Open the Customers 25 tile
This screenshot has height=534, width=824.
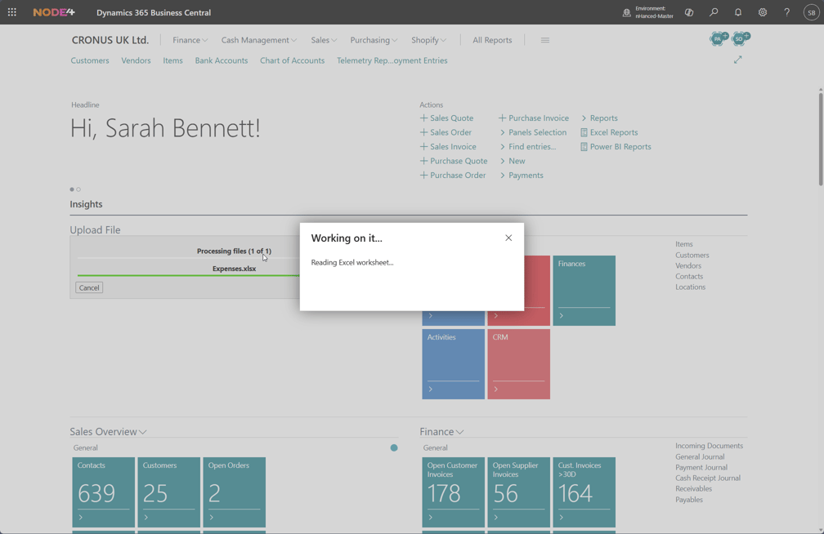pos(168,492)
